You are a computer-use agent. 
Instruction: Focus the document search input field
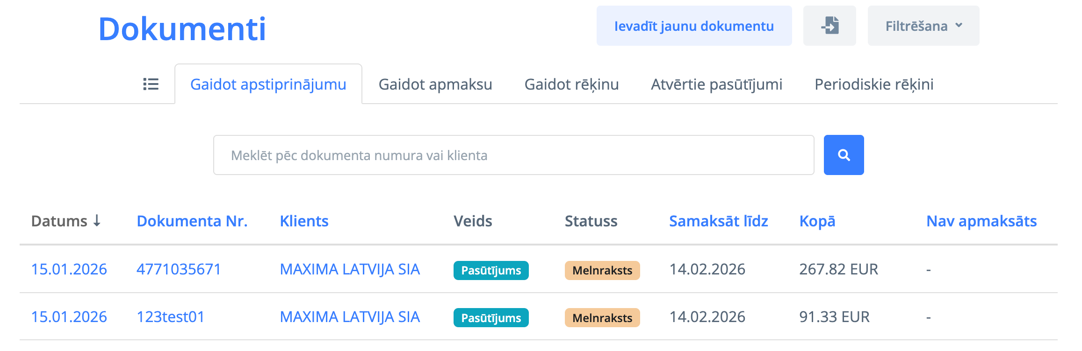pos(513,155)
